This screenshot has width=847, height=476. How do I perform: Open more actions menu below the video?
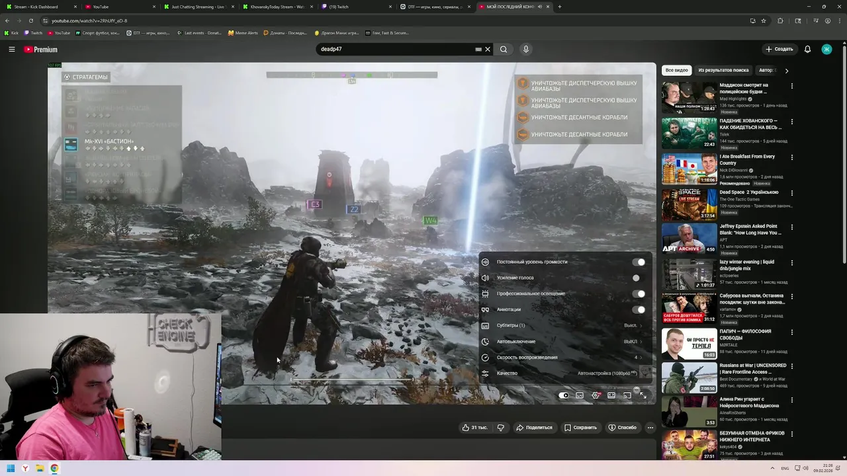[x=650, y=427]
